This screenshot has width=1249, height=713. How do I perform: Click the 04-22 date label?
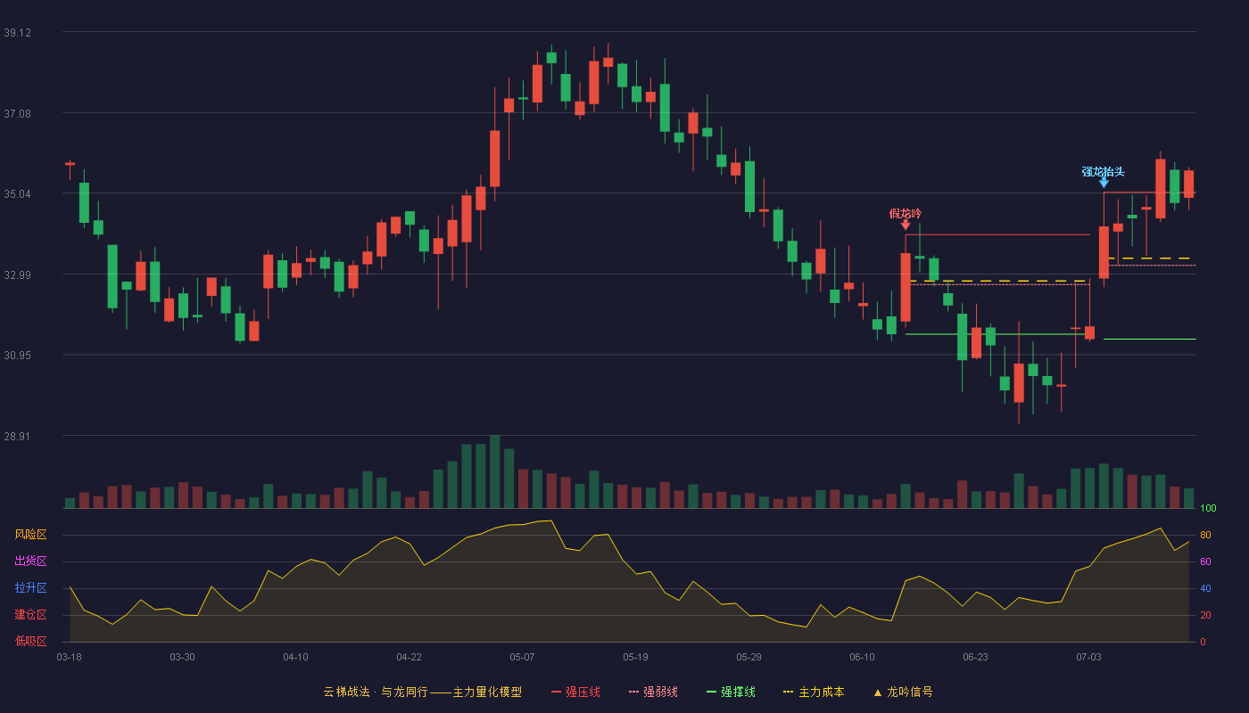pyautogui.click(x=409, y=657)
